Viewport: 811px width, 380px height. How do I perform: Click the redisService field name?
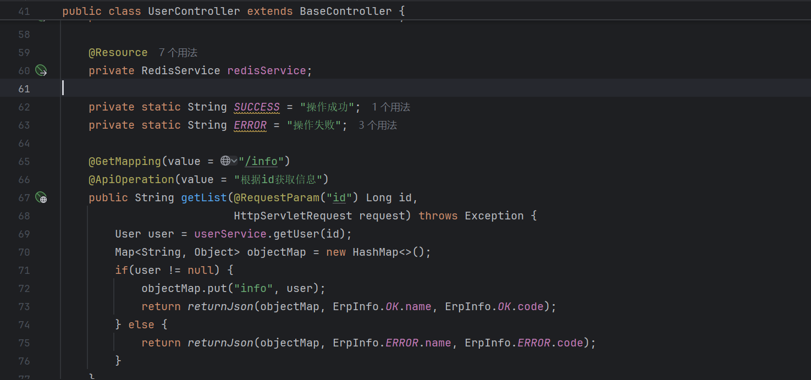point(267,70)
